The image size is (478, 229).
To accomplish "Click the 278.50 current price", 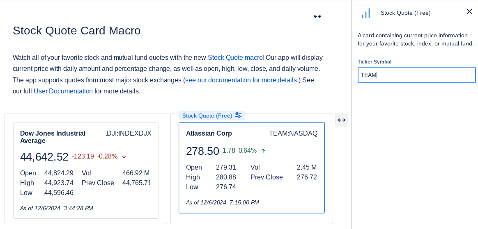I will [x=202, y=151].
